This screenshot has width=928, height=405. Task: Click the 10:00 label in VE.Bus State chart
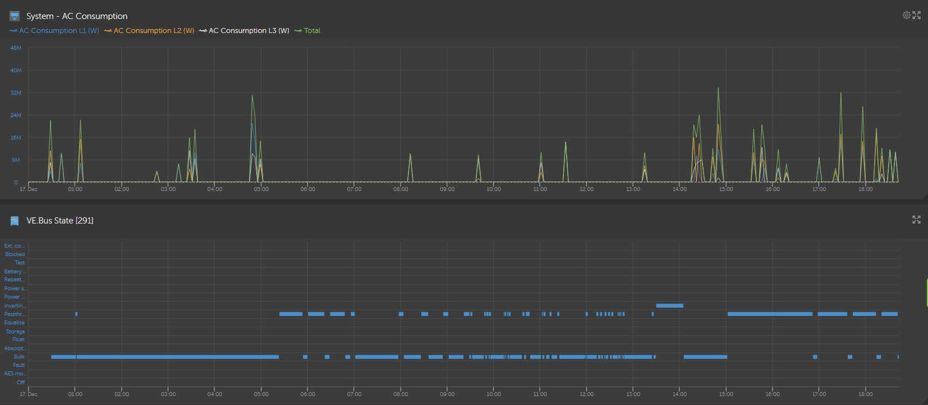494,394
